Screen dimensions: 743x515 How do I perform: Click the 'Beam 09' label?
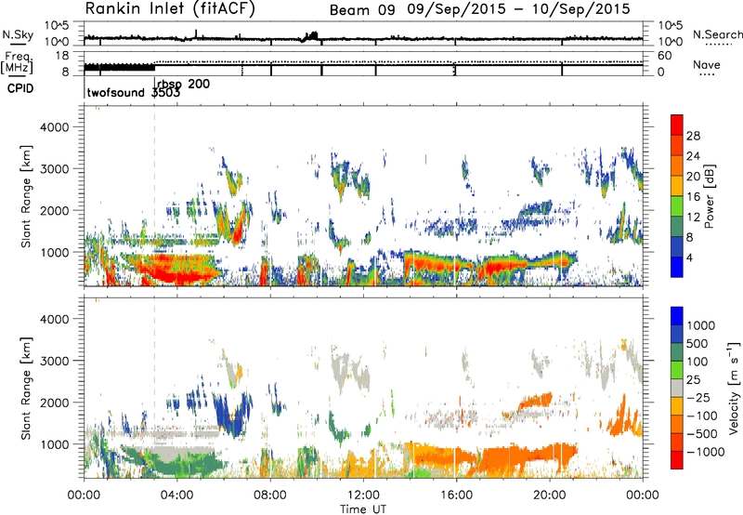click(362, 10)
